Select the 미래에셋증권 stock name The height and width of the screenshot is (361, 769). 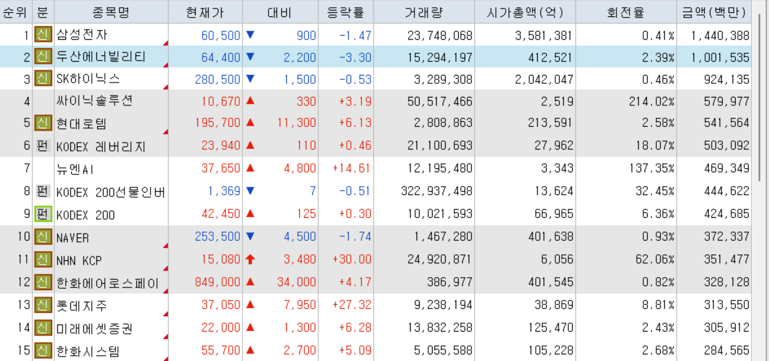pos(95,328)
